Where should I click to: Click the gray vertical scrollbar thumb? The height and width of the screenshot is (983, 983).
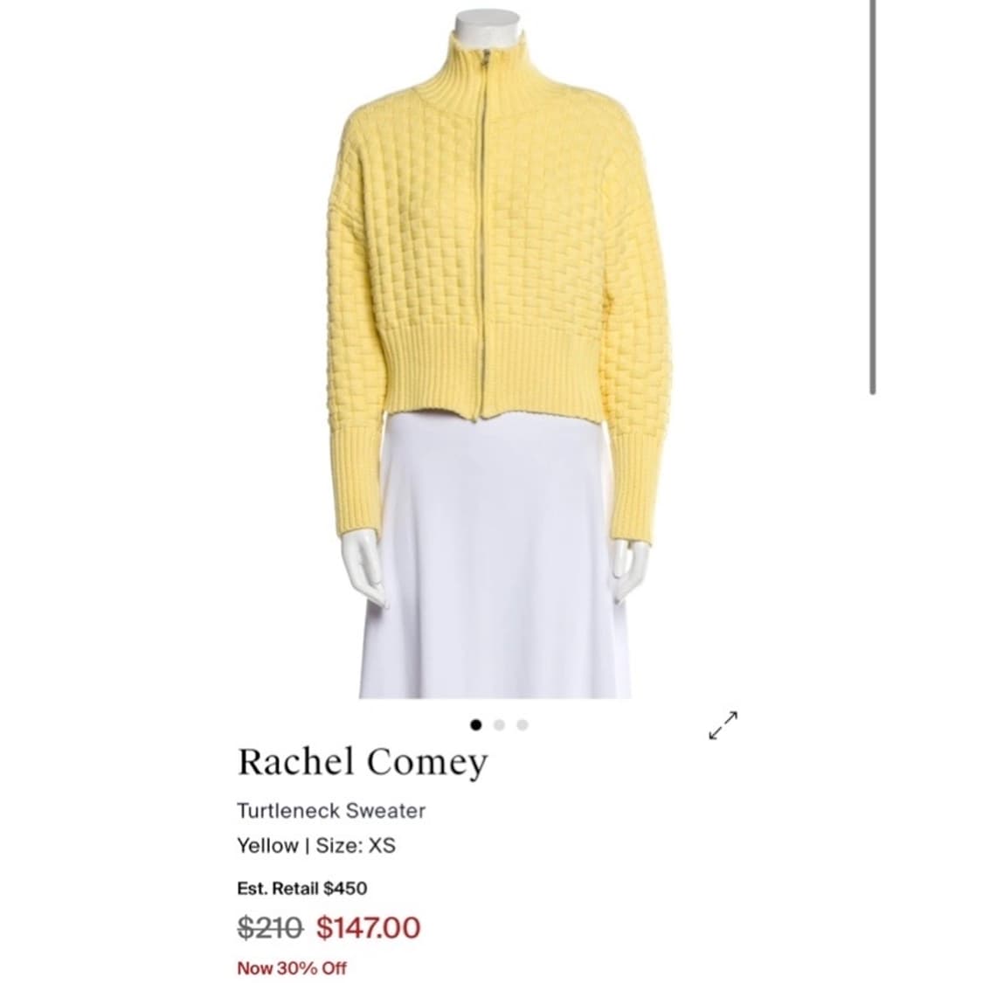[x=873, y=197]
